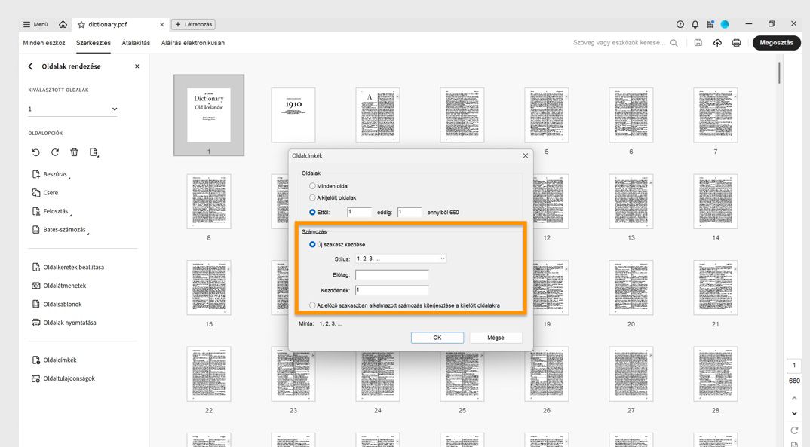Expand selected pages dropdown
Screen dimensions: 810x447
[x=72, y=109]
